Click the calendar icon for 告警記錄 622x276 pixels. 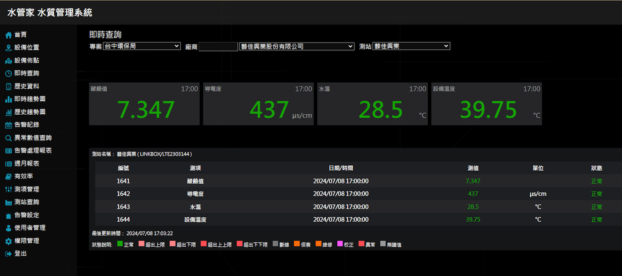(8, 125)
